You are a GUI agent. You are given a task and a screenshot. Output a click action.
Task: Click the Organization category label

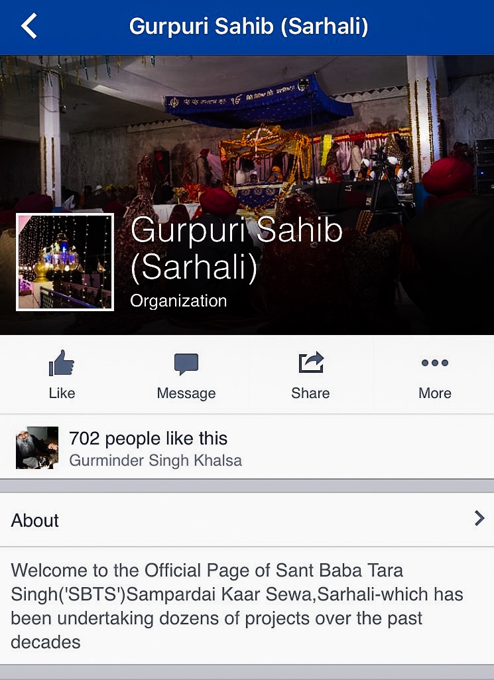pos(178,301)
